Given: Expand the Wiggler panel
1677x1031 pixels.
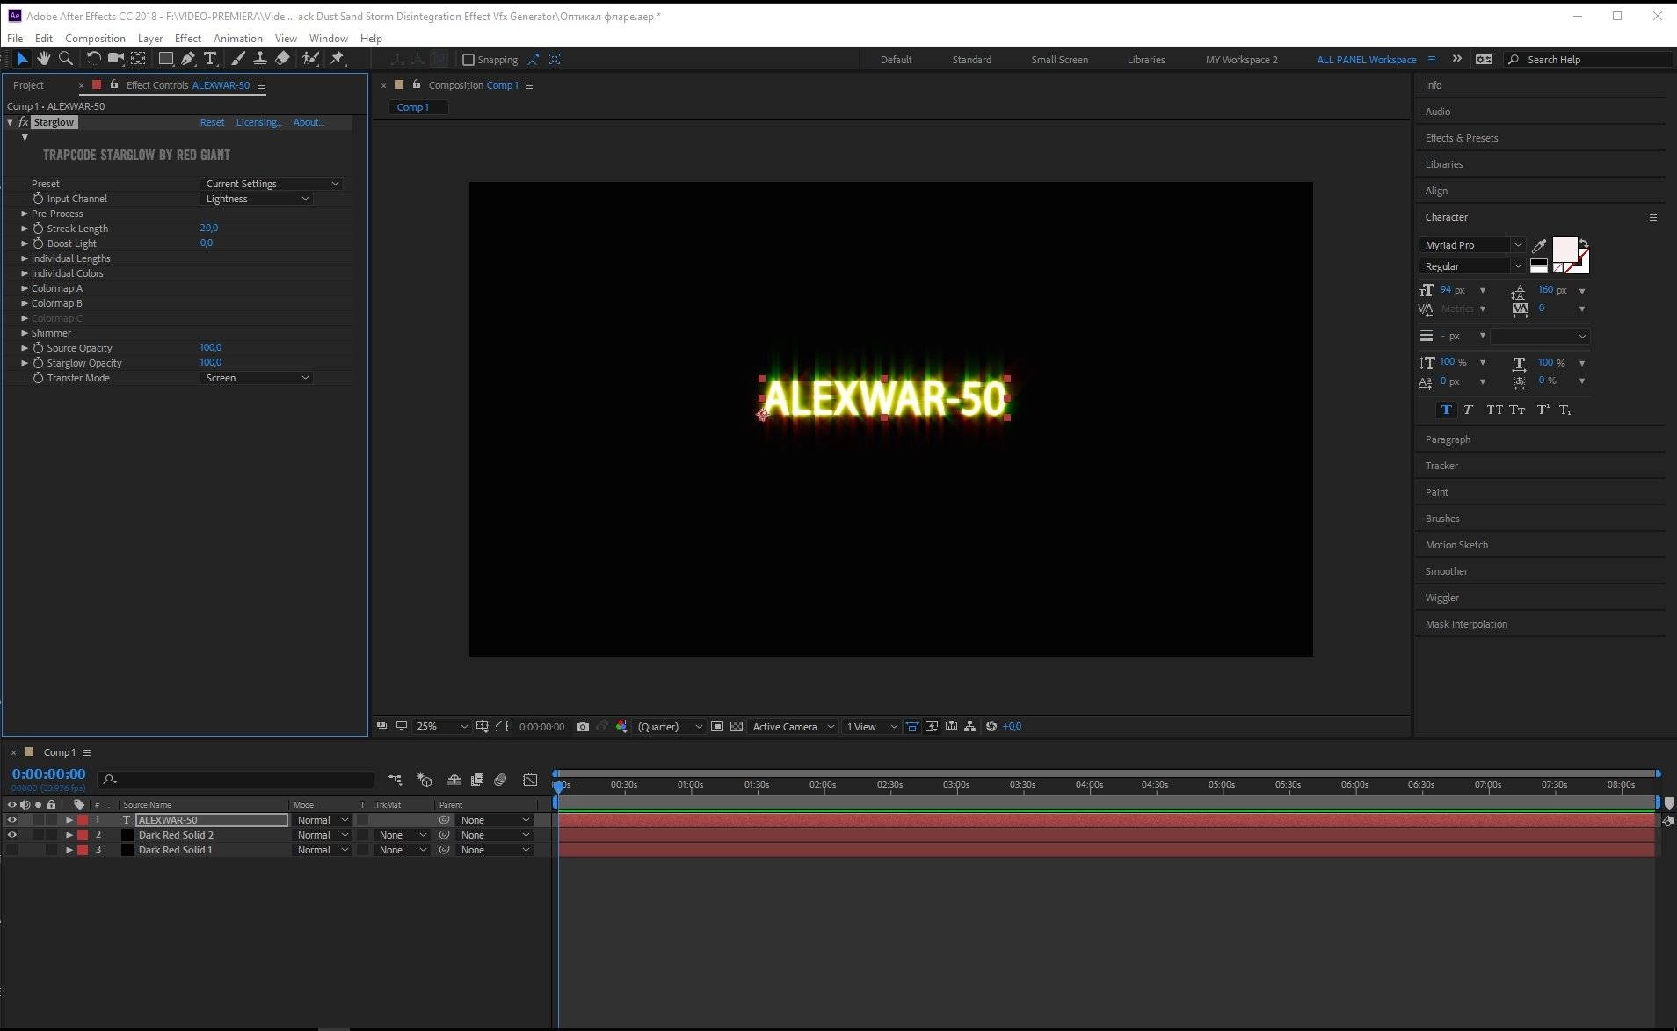Looking at the screenshot, I should click(x=1441, y=598).
